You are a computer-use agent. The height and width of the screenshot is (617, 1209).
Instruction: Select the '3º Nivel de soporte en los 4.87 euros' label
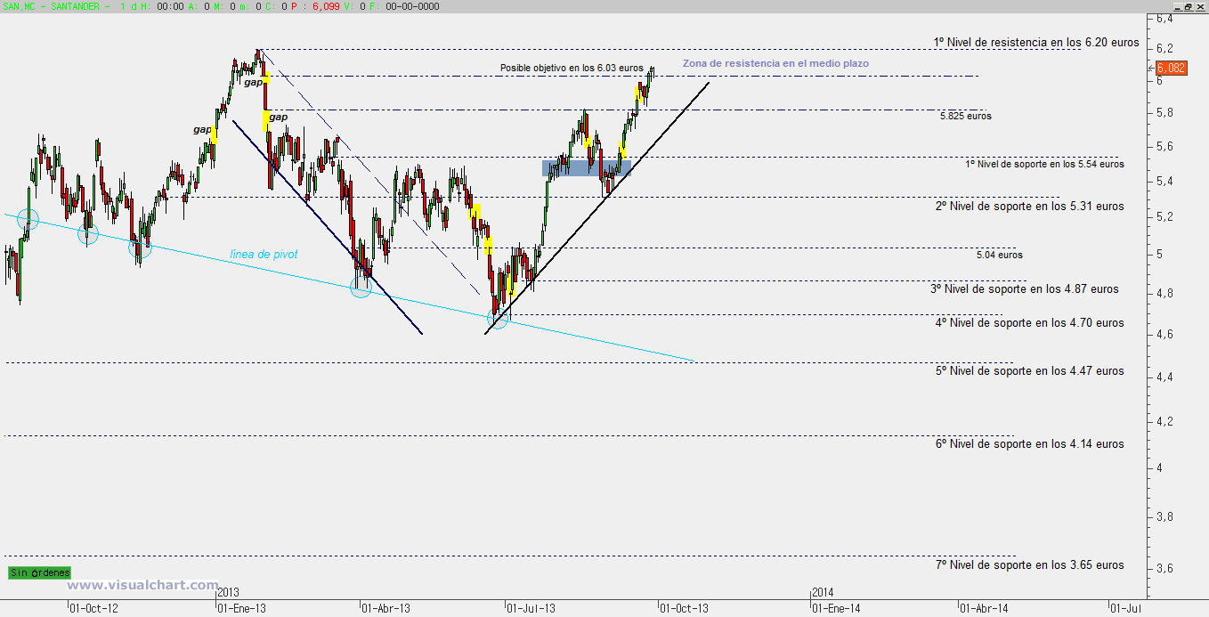coord(1025,289)
